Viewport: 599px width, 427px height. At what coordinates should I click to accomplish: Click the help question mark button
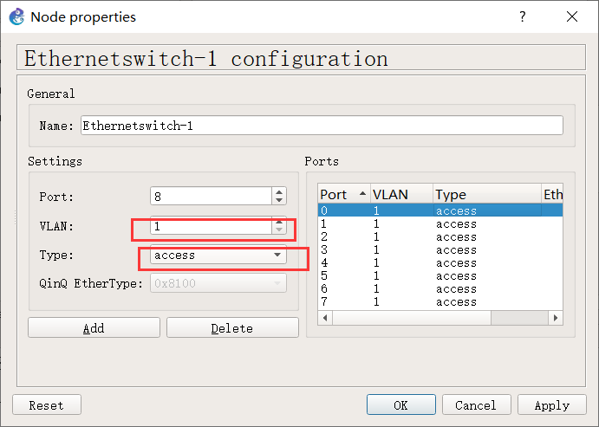click(523, 16)
